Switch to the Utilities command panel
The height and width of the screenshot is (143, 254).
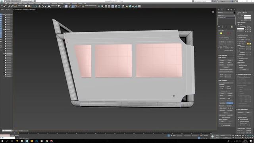click(234, 10)
